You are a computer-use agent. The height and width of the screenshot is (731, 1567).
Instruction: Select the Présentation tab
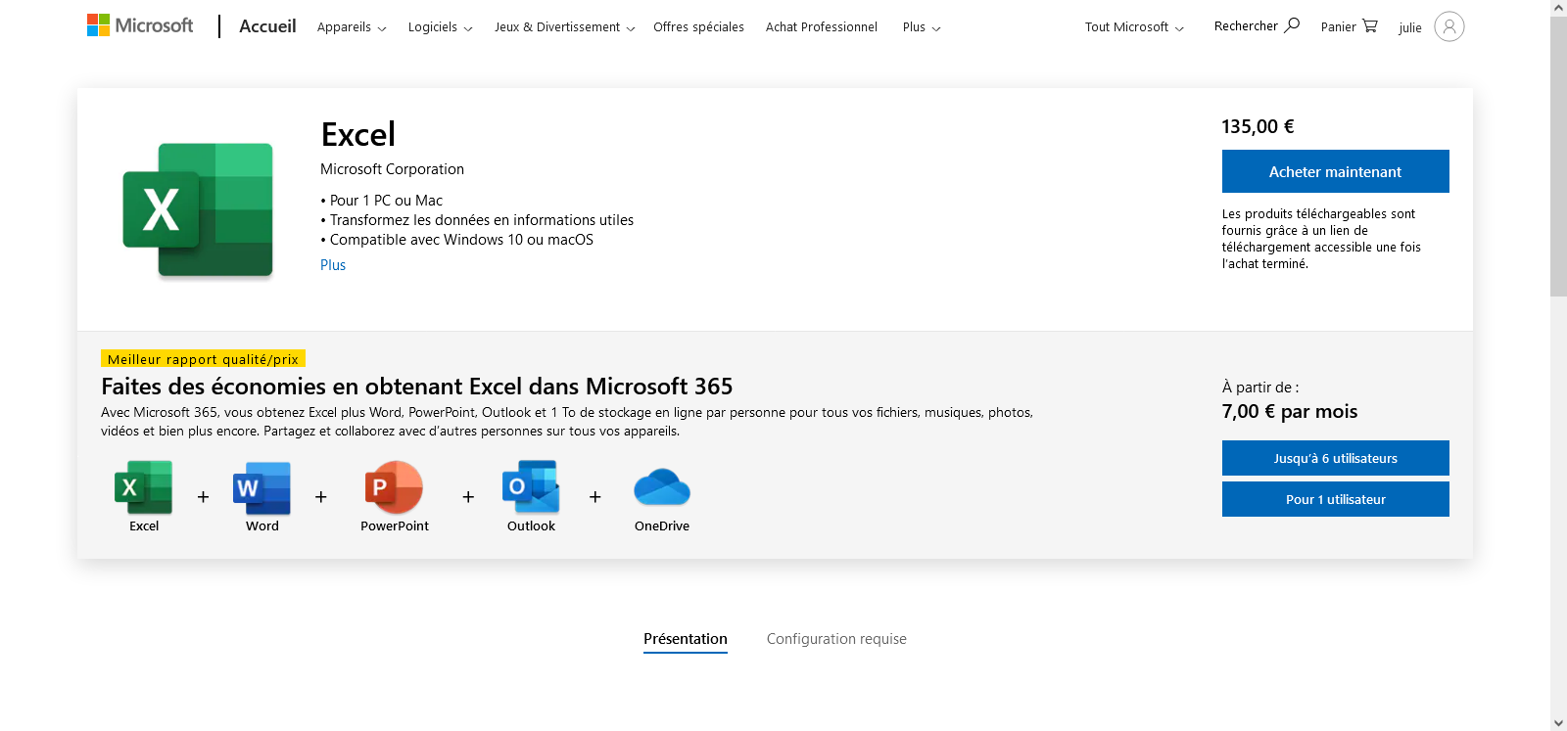tap(686, 639)
